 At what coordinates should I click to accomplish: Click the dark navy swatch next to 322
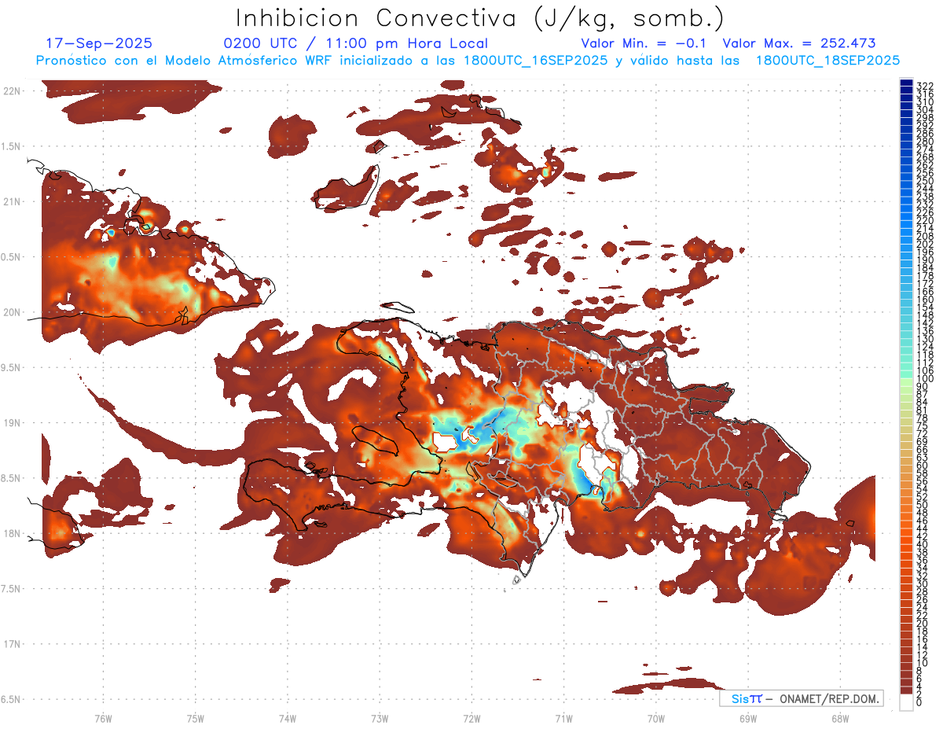[906, 83]
